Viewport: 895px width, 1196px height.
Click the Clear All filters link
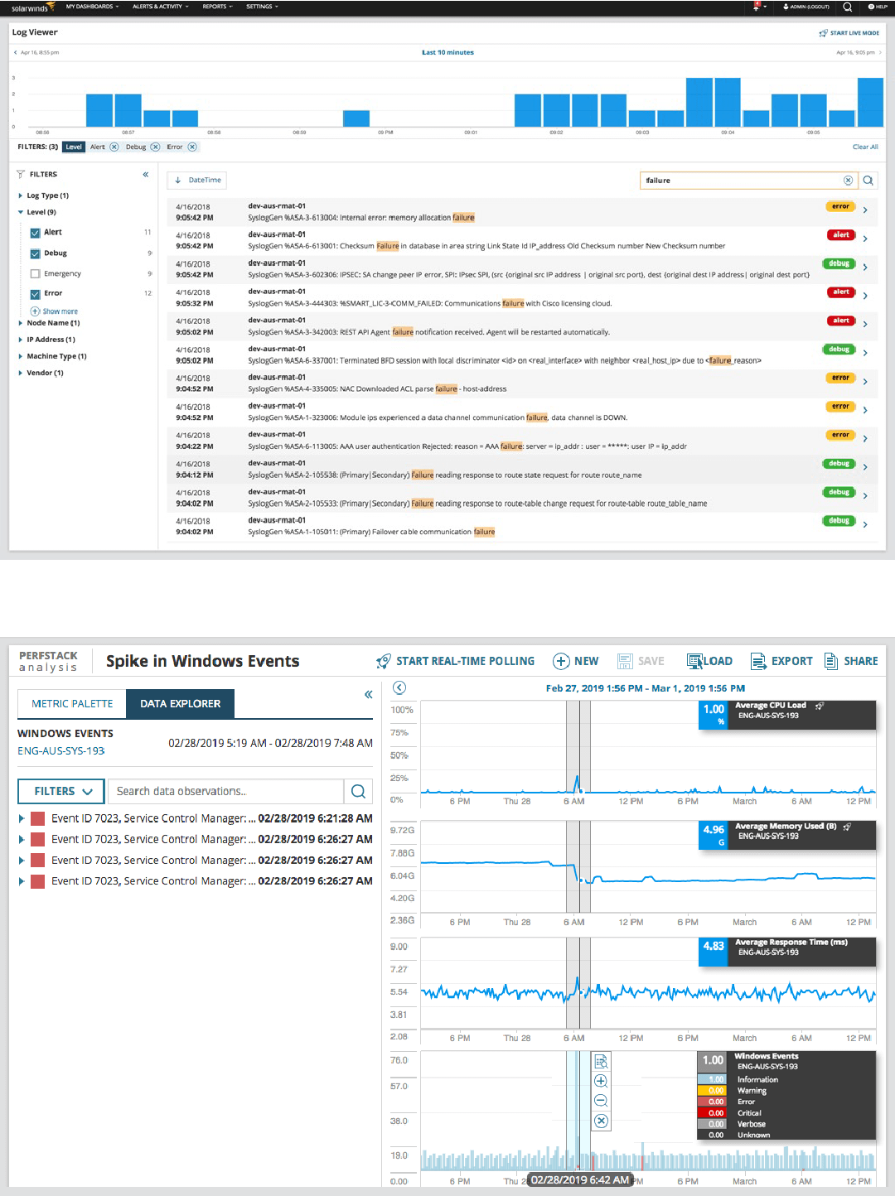pos(865,147)
